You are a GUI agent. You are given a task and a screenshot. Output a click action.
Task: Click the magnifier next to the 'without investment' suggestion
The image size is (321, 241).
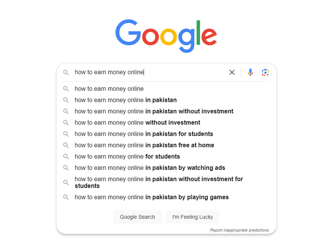click(66, 122)
